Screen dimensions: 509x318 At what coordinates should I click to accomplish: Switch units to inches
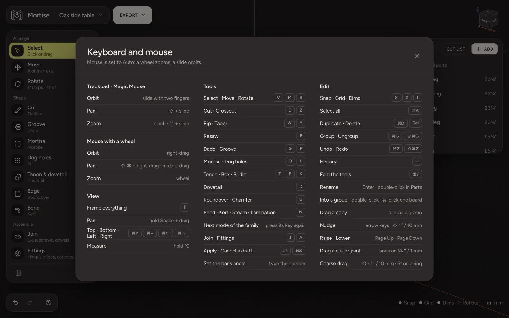click(489, 303)
